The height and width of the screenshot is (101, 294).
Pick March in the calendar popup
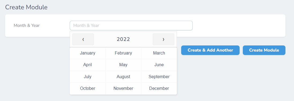point(159,53)
